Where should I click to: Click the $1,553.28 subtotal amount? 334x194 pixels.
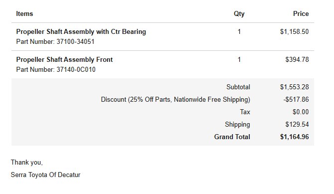pyautogui.click(x=294, y=87)
